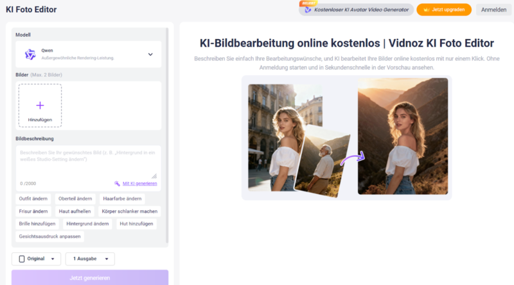The image size is (514, 285).
Task: Click the 0 /2000 character counter
Action: [28, 183]
